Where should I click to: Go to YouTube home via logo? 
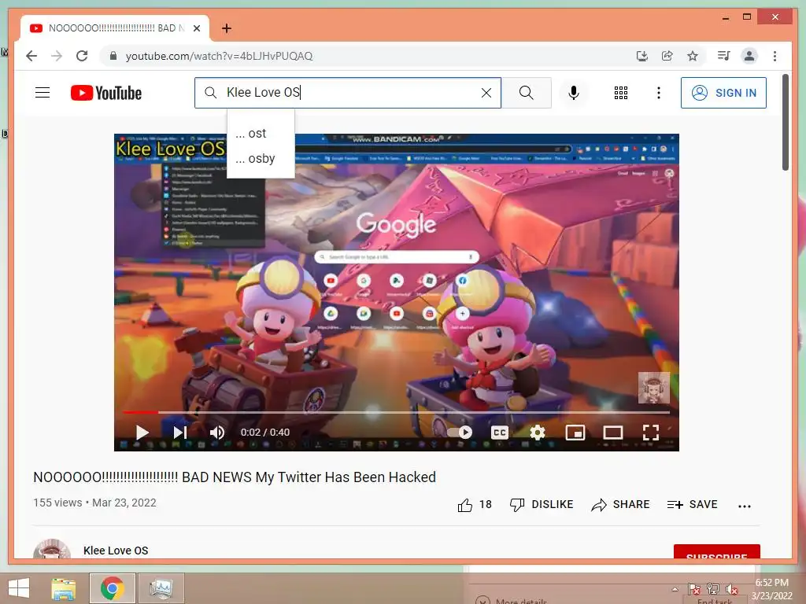(106, 93)
